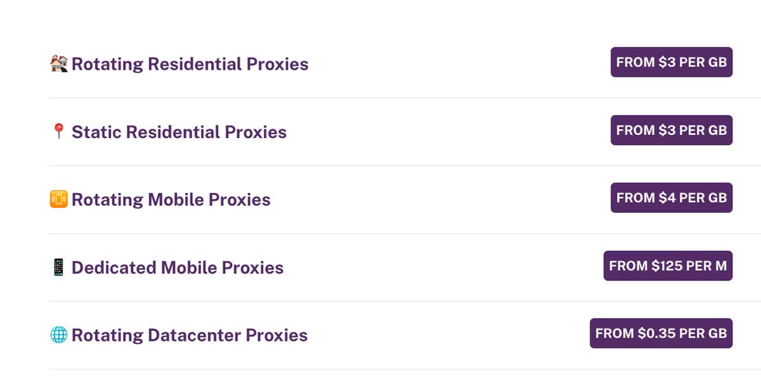Click the FROM $0.35 PER GB button
The width and height of the screenshot is (761, 380).
pos(661,333)
